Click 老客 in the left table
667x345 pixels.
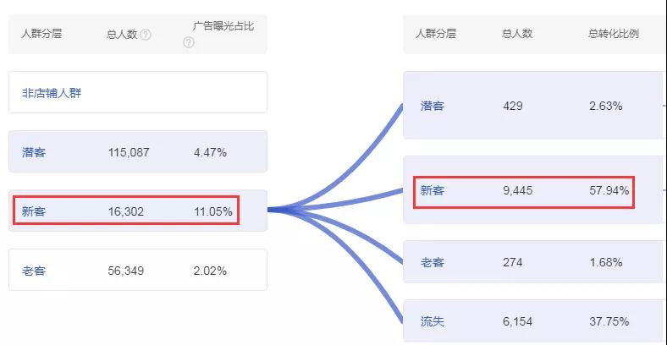point(34,271)
